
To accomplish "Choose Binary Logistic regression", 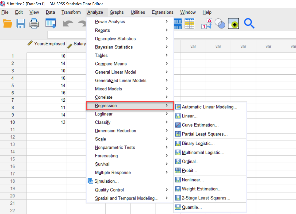I will pos(210,143).
